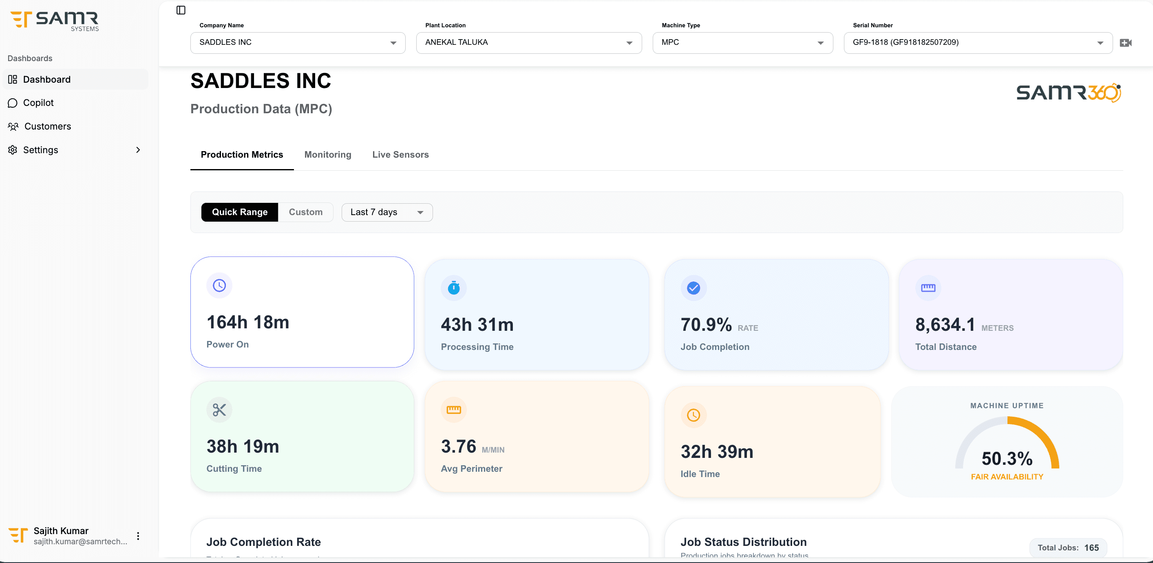This screenshot has height=563, width=1153.
Task: Click the 38h 19m Cutting Time card
Action: click(302, 436)
